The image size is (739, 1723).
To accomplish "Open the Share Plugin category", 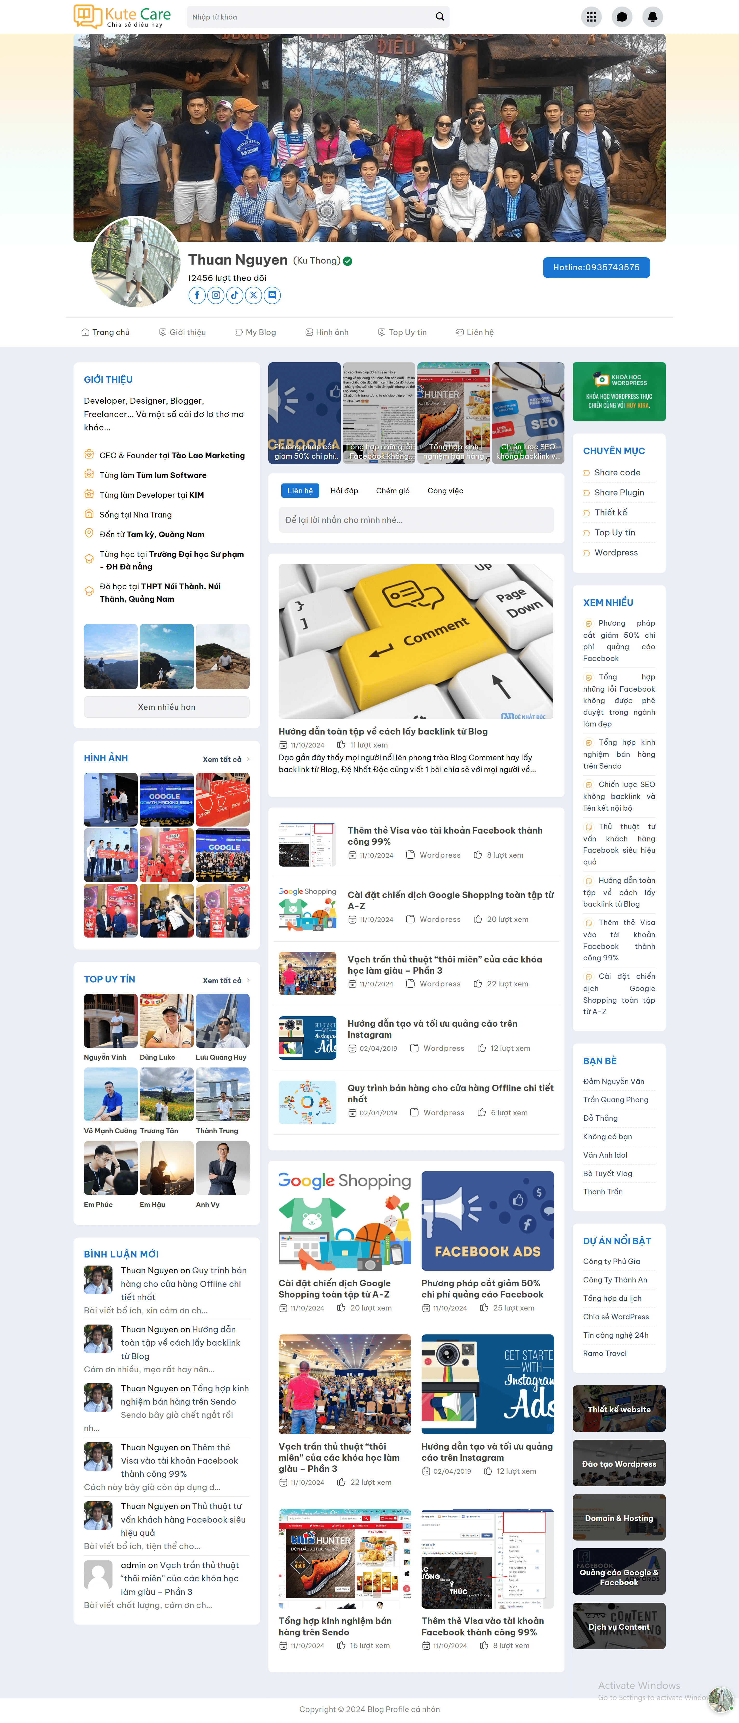I will point(620,493).
